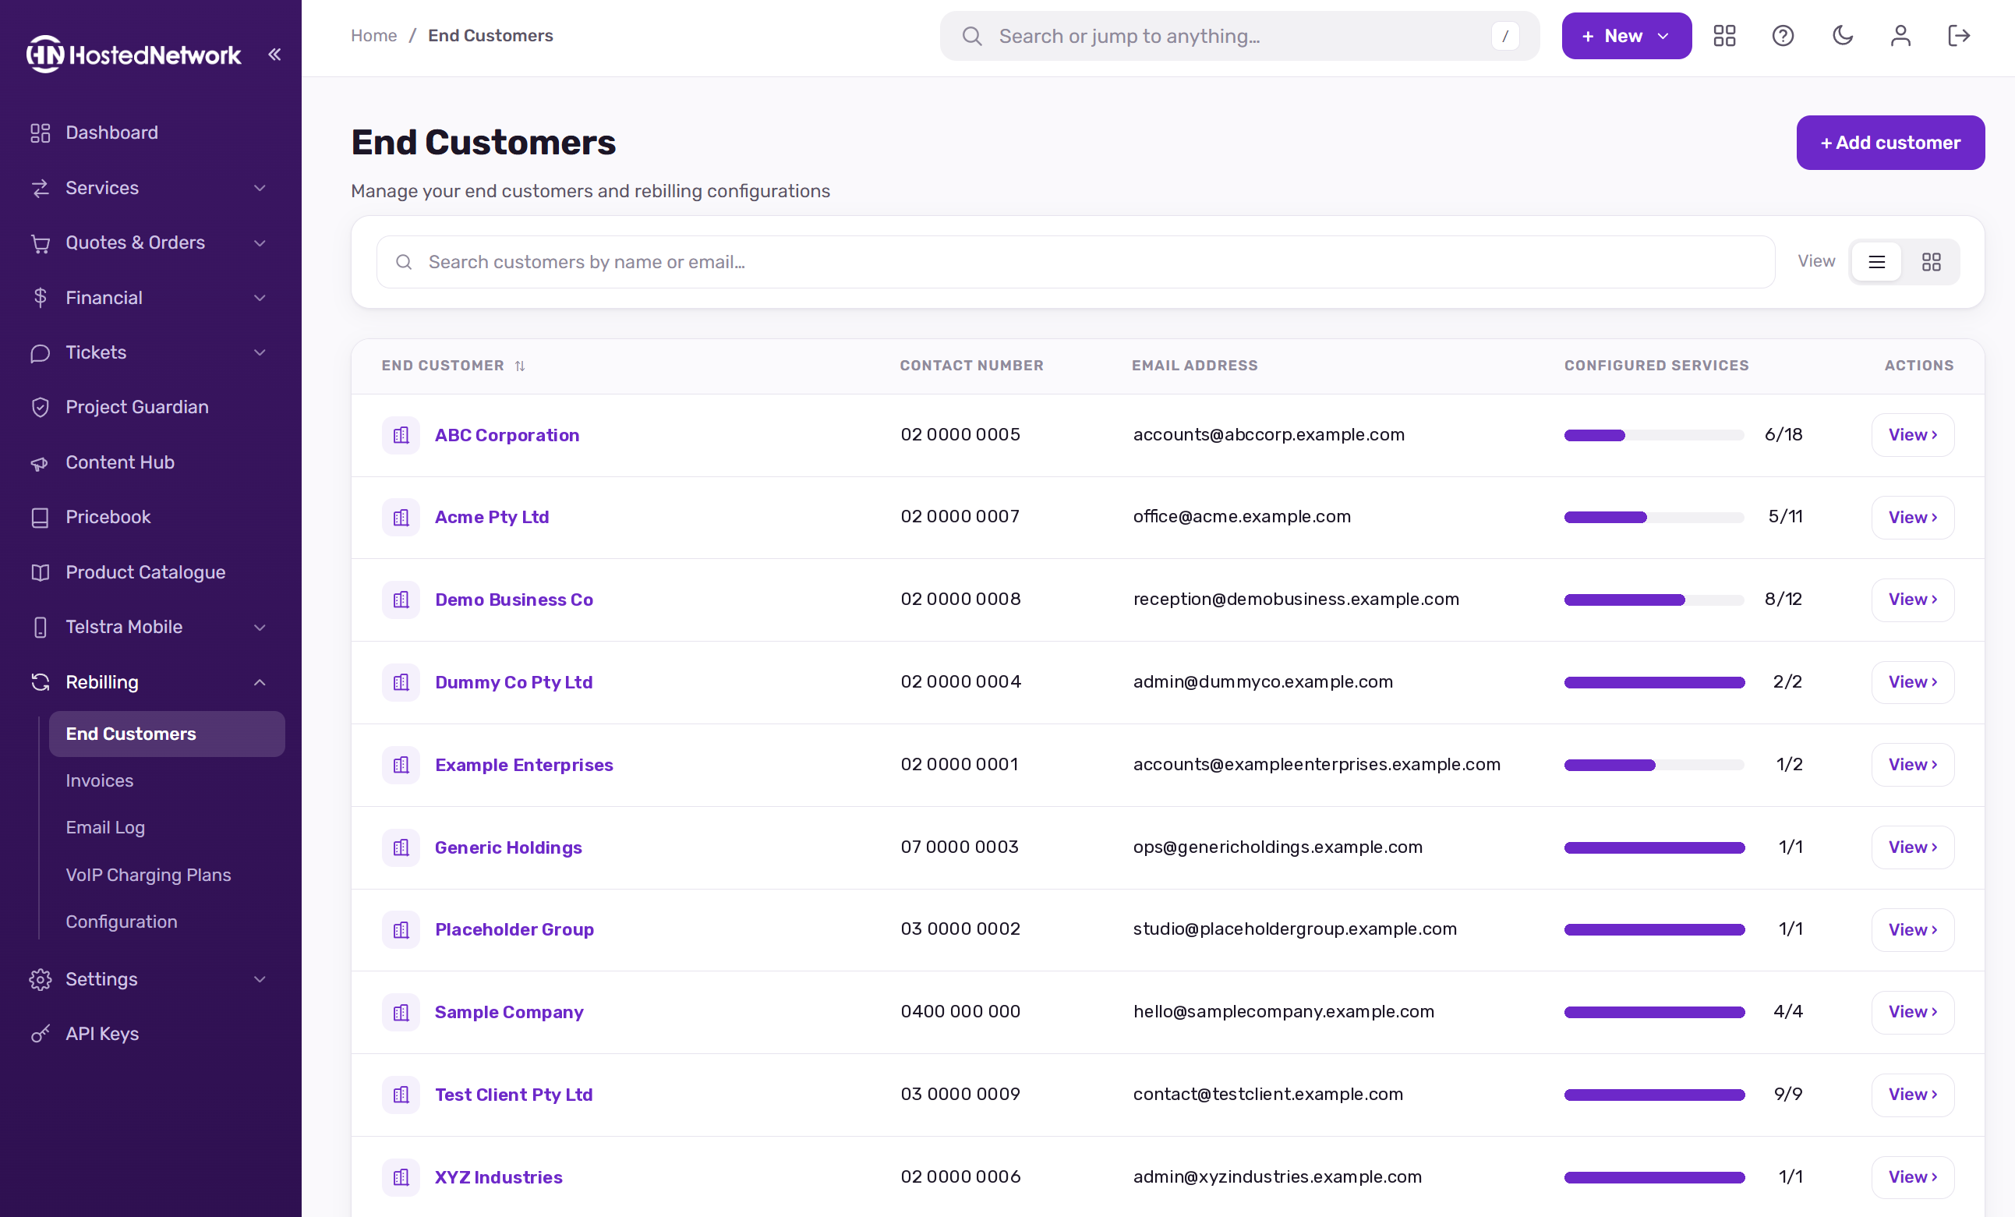Click the HostedNetwork logo
The image size is (2015, 1217).
coord(133,54)
